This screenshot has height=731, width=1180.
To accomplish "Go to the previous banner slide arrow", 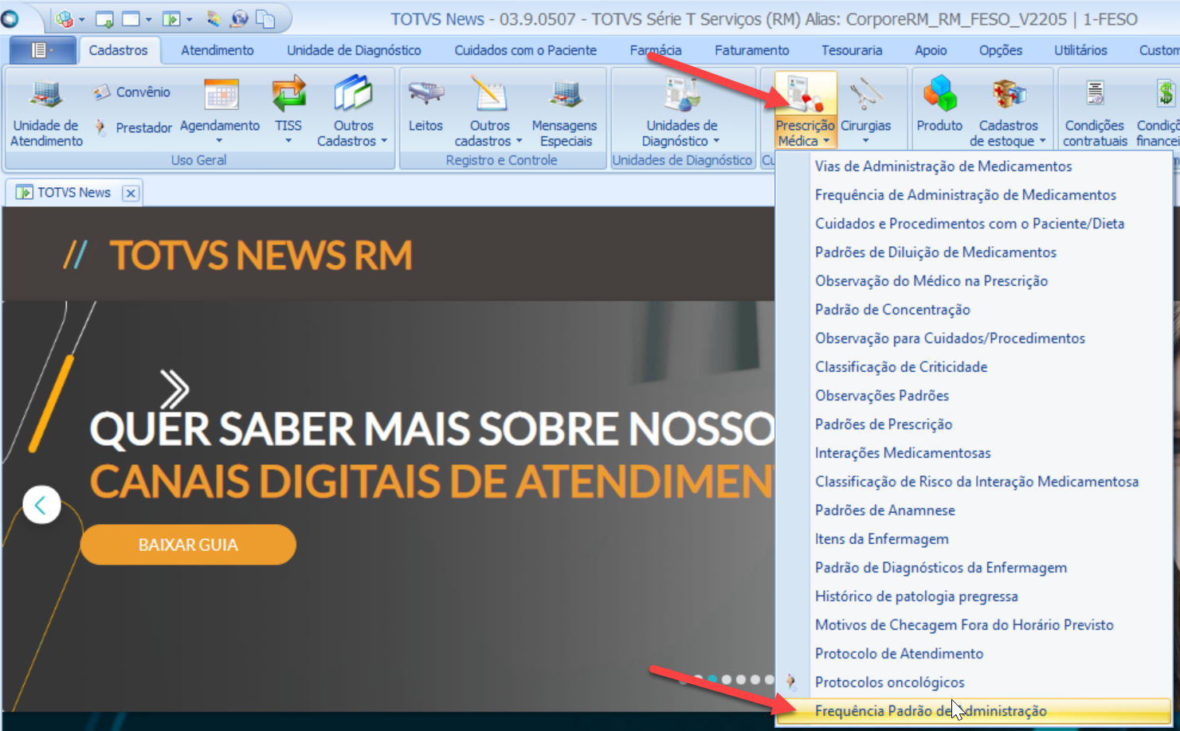I will coord(41,505).
